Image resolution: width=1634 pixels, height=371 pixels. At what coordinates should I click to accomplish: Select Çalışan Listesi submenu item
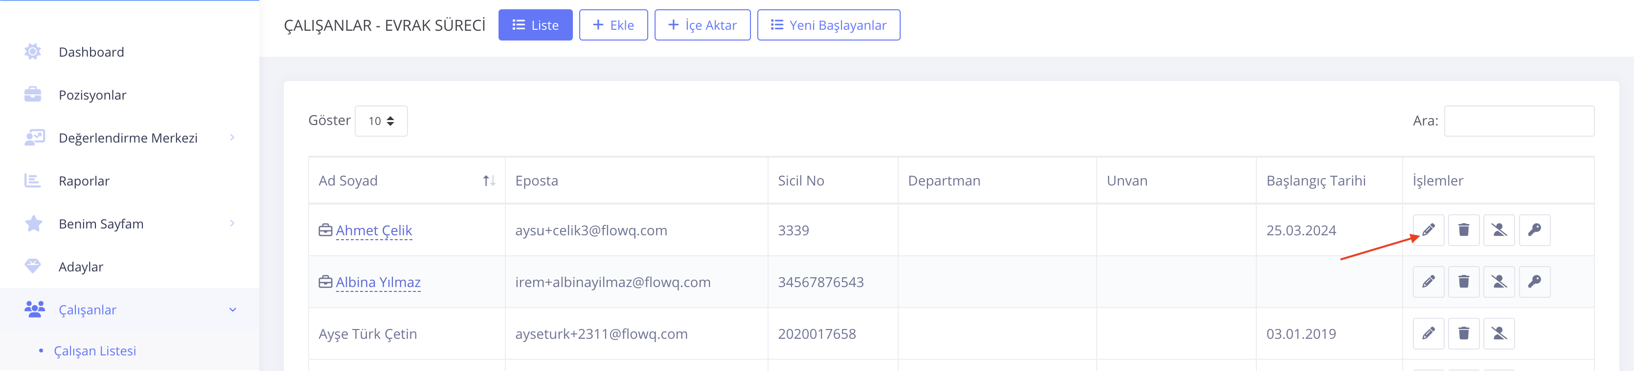(95, 350)
